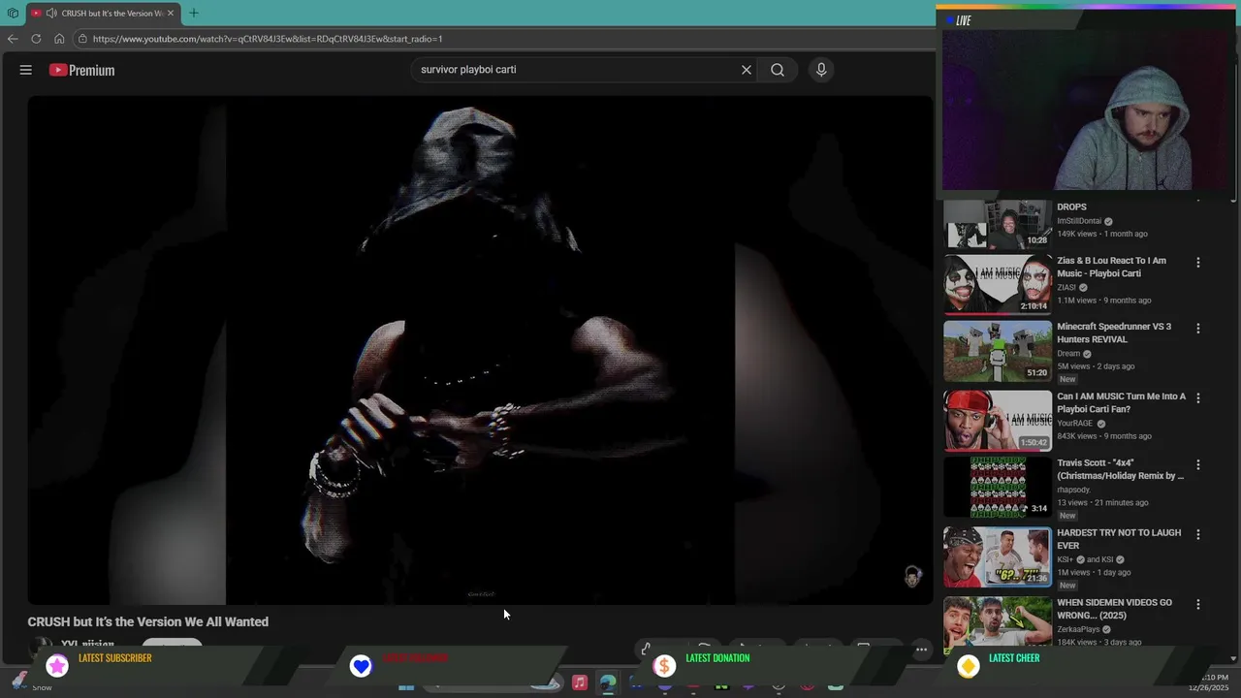Open the Travis Scott 4x4 thumbnail

click(997, 488)
